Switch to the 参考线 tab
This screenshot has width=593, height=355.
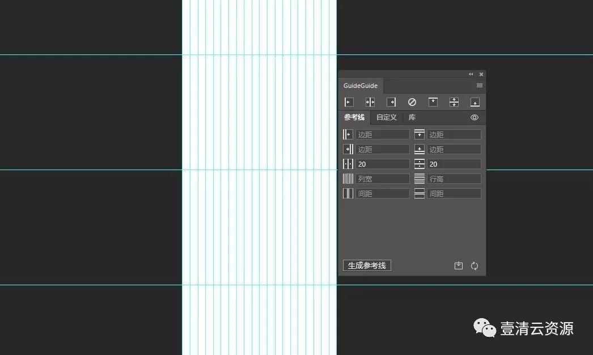pos(354,117)
